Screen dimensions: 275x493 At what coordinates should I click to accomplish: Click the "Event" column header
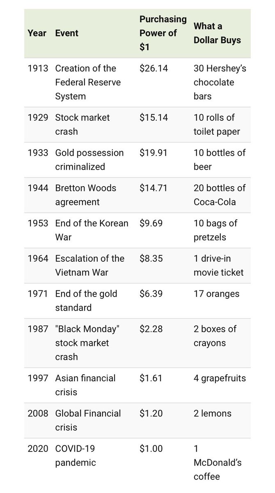coord(66,33)
